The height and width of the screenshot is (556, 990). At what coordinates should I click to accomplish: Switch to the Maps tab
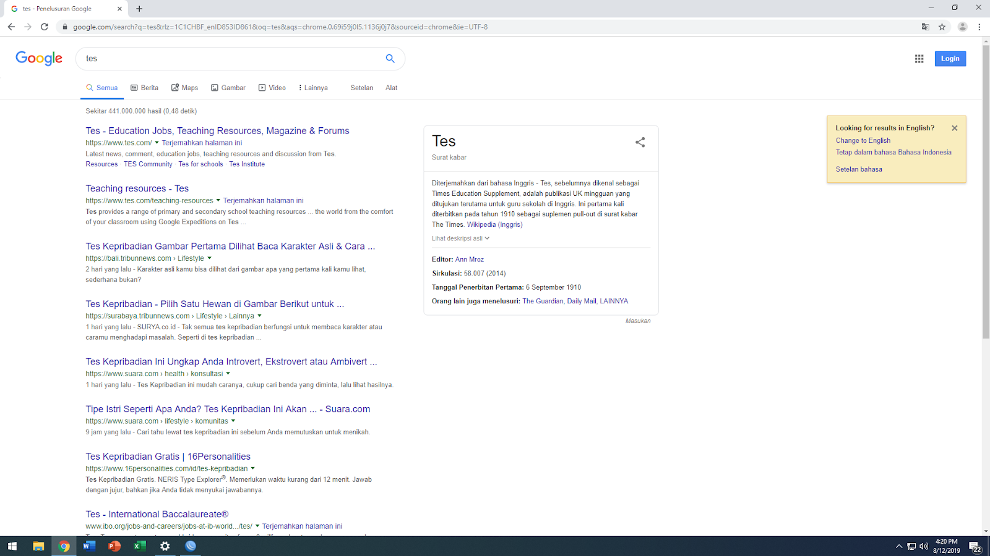click(184, 88)
